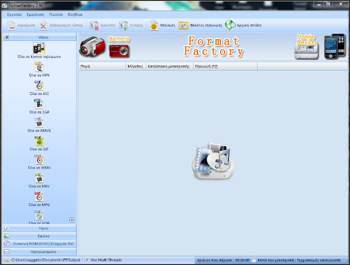
Task: Click the Πηγή column header
Action: tap(102, 66)
